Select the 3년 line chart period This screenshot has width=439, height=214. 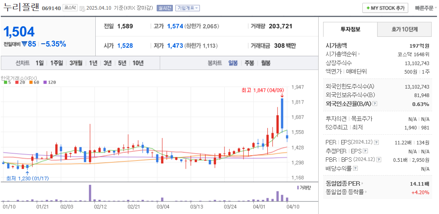tap(107, 63)
